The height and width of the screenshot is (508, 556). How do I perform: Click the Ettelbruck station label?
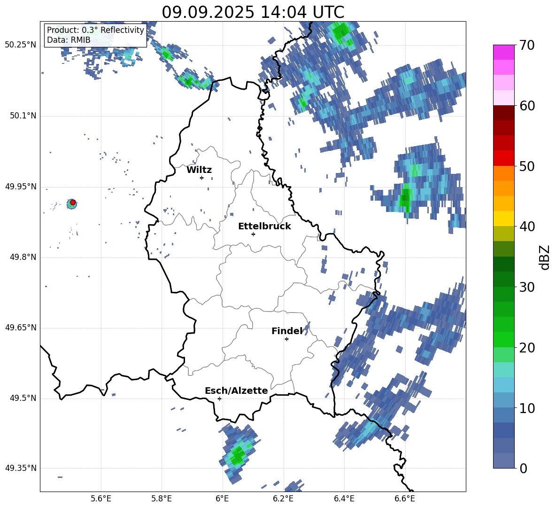264,227
